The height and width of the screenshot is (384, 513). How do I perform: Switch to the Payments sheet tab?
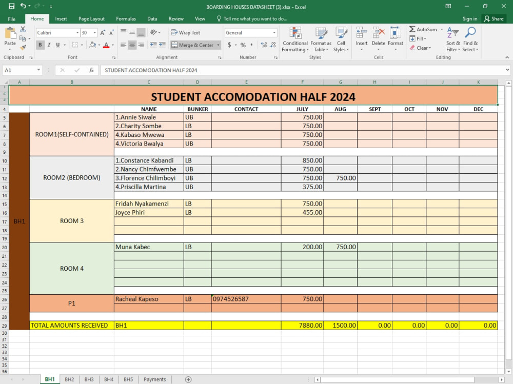[155, 379]
